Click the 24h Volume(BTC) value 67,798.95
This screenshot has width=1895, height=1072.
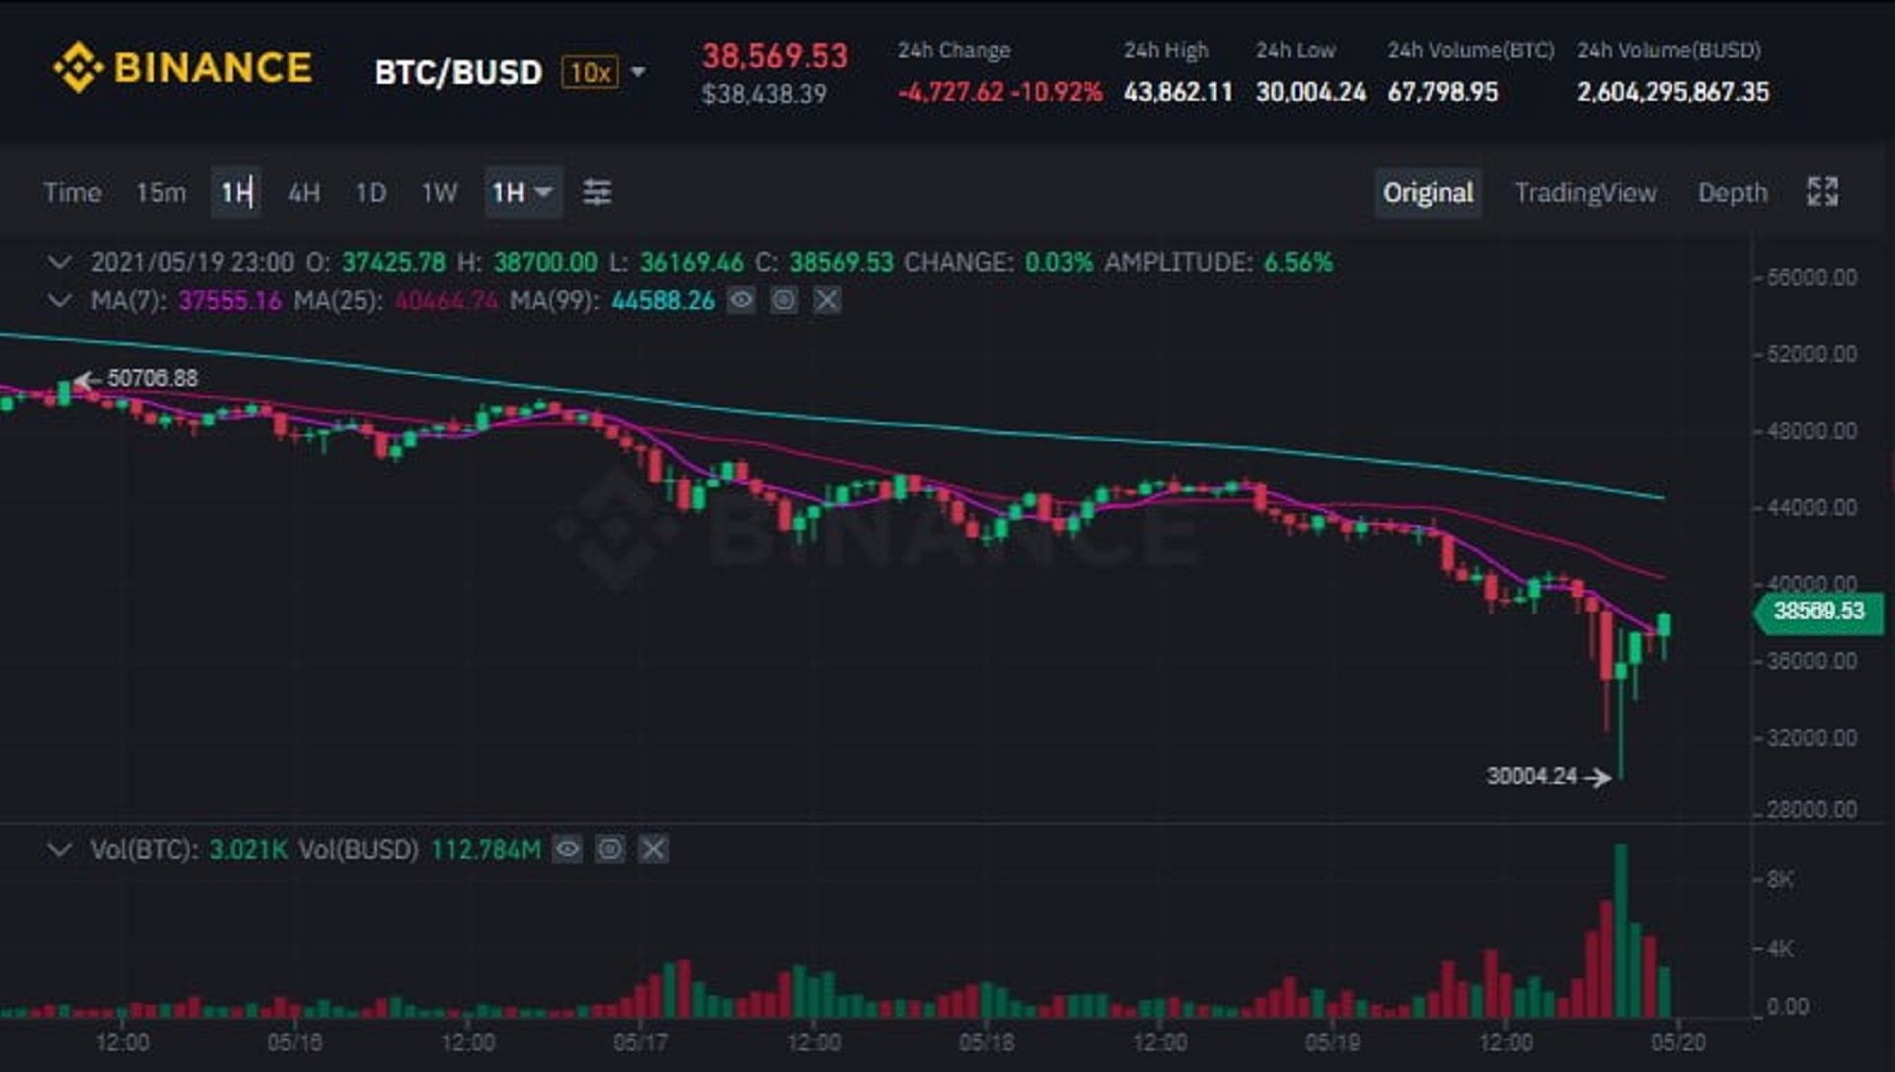[x=1443, y=93]
